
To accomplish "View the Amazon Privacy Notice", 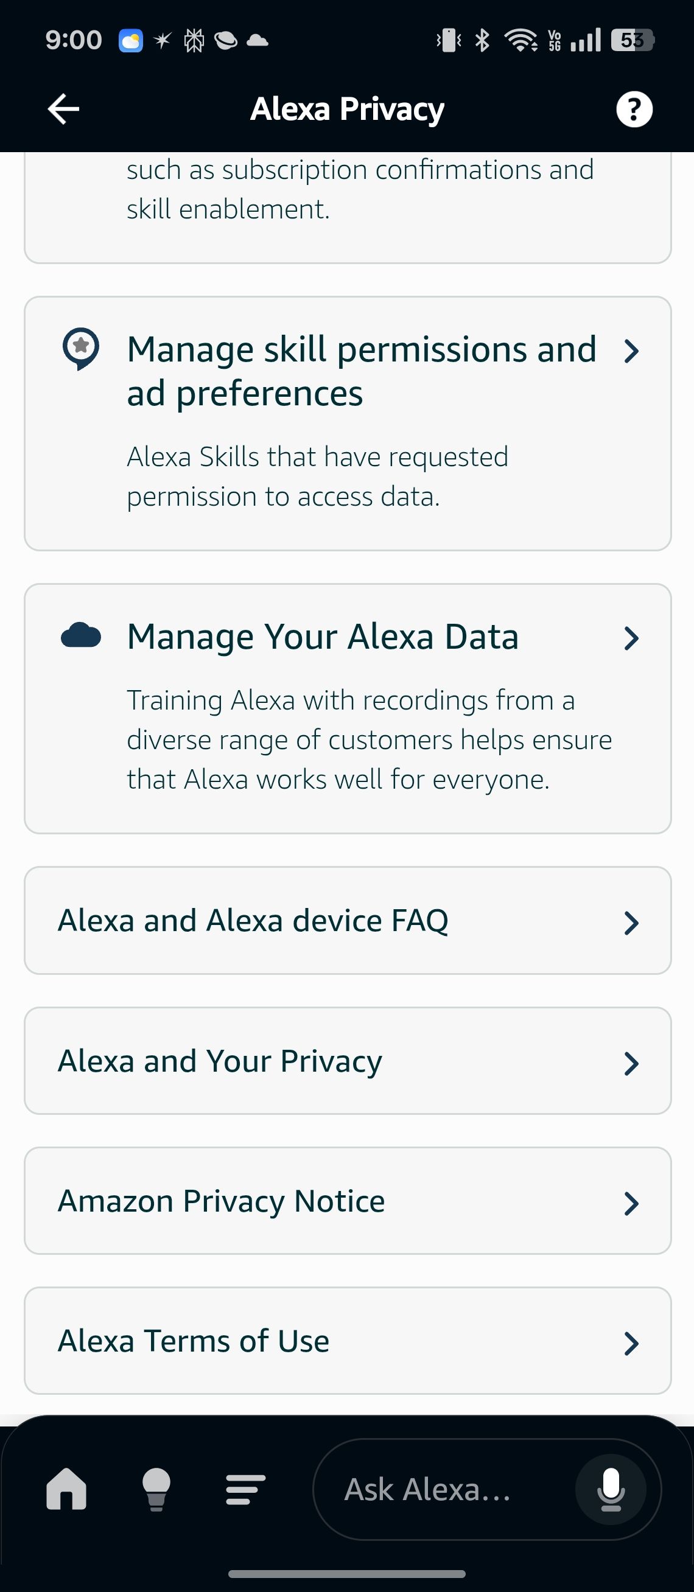I will (348, 1201).
